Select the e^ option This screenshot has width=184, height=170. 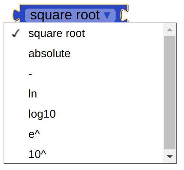point(84,134)
